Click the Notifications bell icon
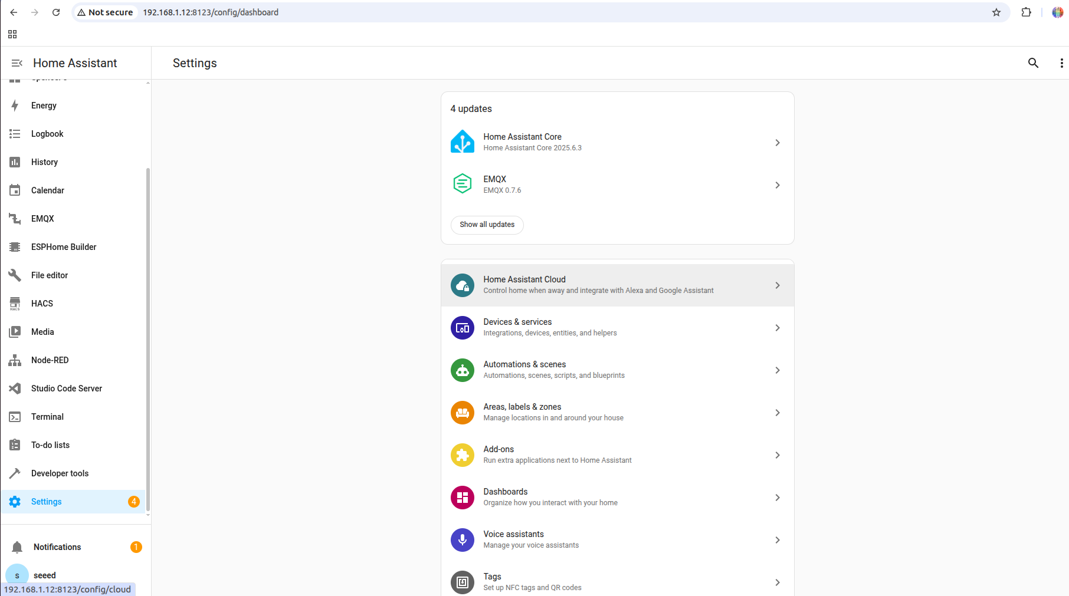Image resolution: width=1069 pixels, height=596 pixels. tap(17, 547)
